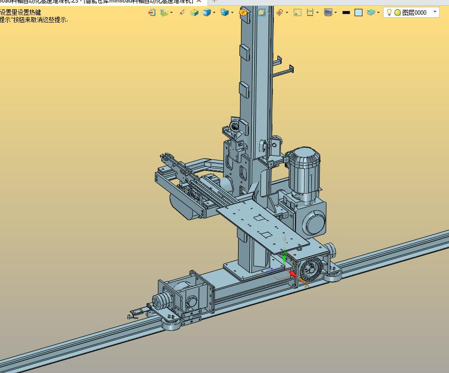Click the yellow-topped cube view icon
Viewport: 449px width, 373px height.
pos(194,13)
